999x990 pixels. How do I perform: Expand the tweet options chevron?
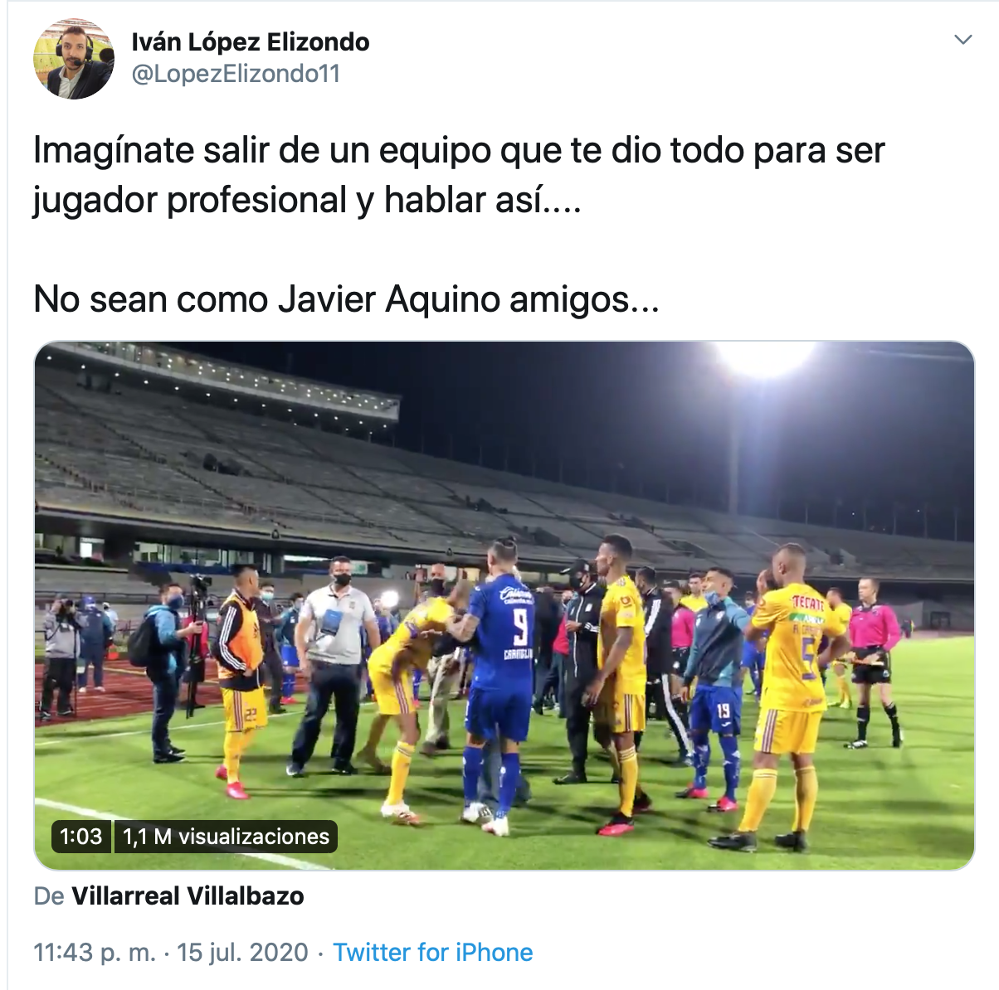[962, 40]
